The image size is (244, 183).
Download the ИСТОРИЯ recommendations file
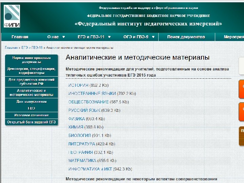click(78, 85)
